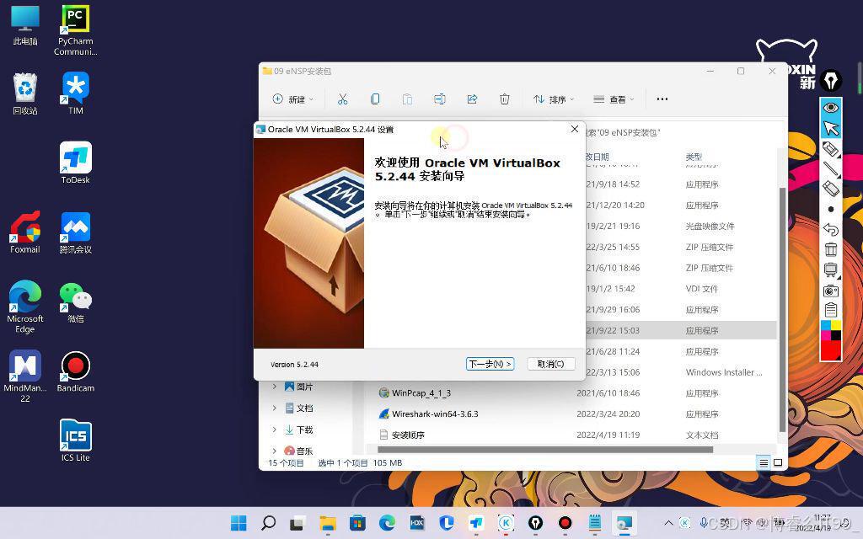Select the highlighter marker tool in pen toolbar
The height and width of the screenshot is (539, 863).
830,149
